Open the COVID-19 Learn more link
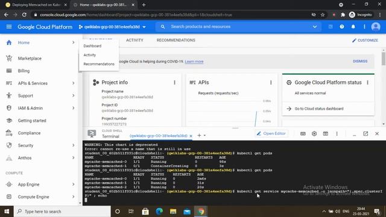Viewport: 386px width, 217px height. coord(194,61)
